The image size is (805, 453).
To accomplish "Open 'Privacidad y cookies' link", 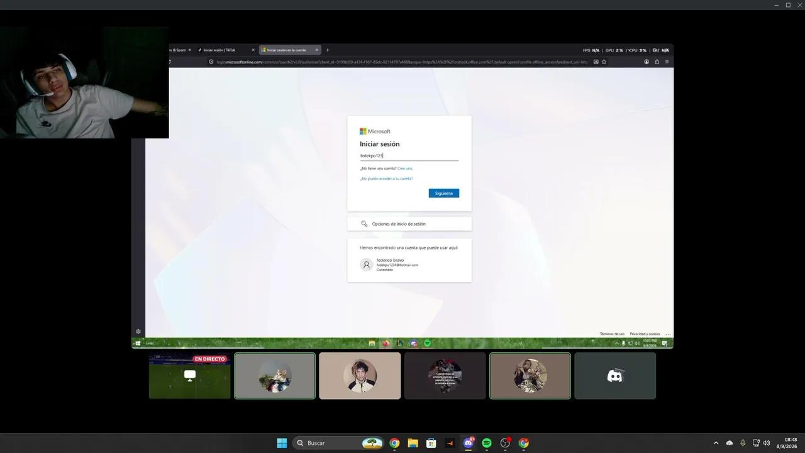I will (x=645, y=334).
